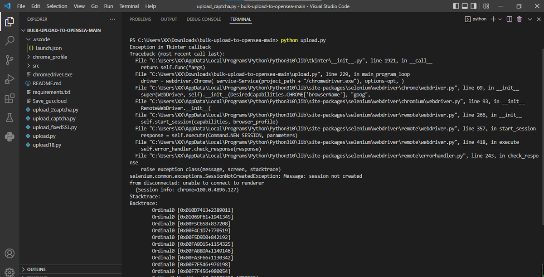Open the Source Control view
The image size is (544, 277).
tap(10, 60)
